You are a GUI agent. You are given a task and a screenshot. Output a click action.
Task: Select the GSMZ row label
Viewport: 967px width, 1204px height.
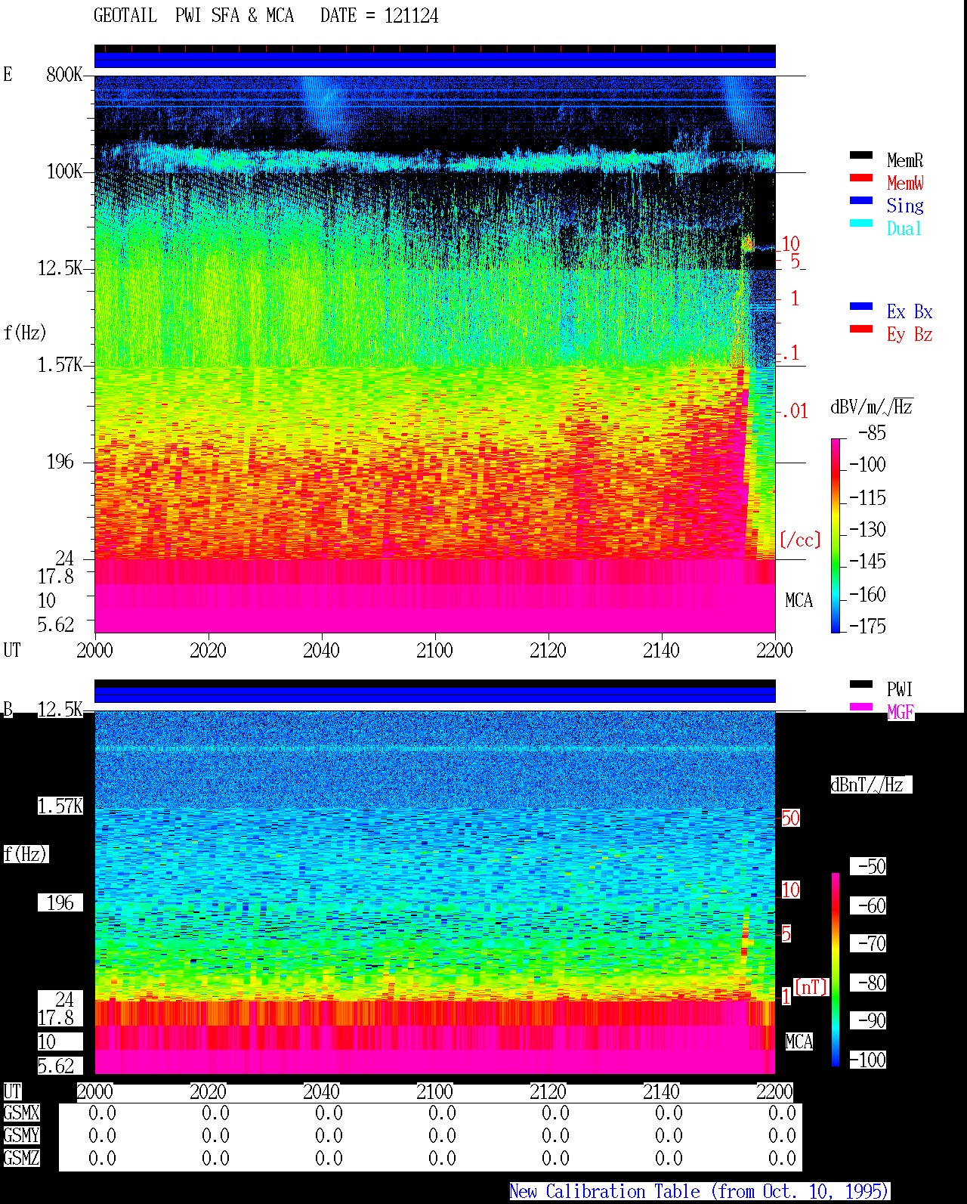coord(21,1158)
